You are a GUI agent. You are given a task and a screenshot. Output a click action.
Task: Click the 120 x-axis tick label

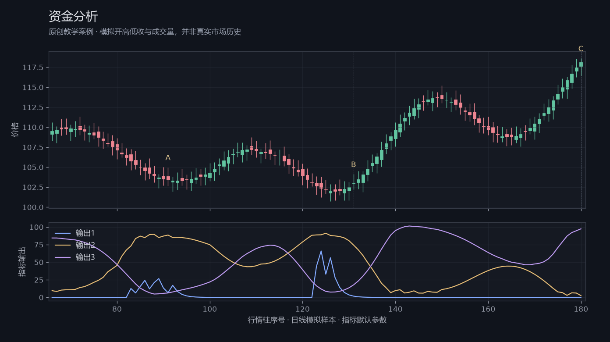point(303,309)
